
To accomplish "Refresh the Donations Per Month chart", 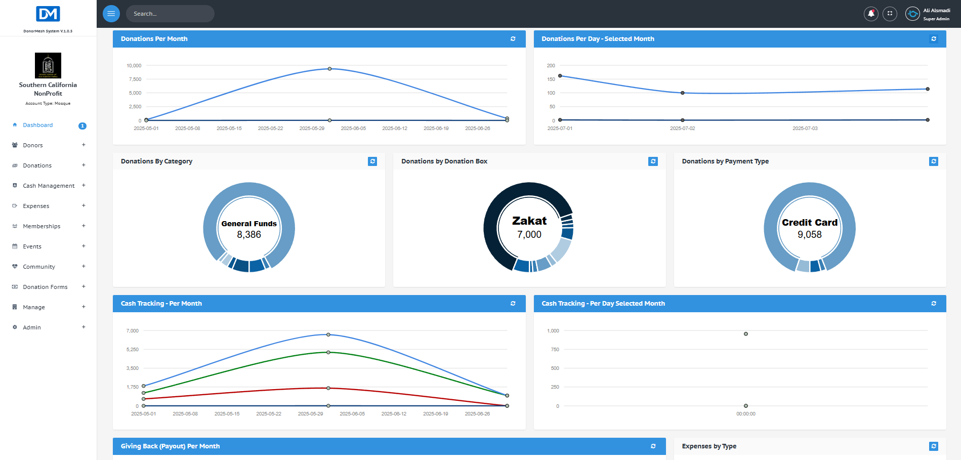I will click(513, 39).
